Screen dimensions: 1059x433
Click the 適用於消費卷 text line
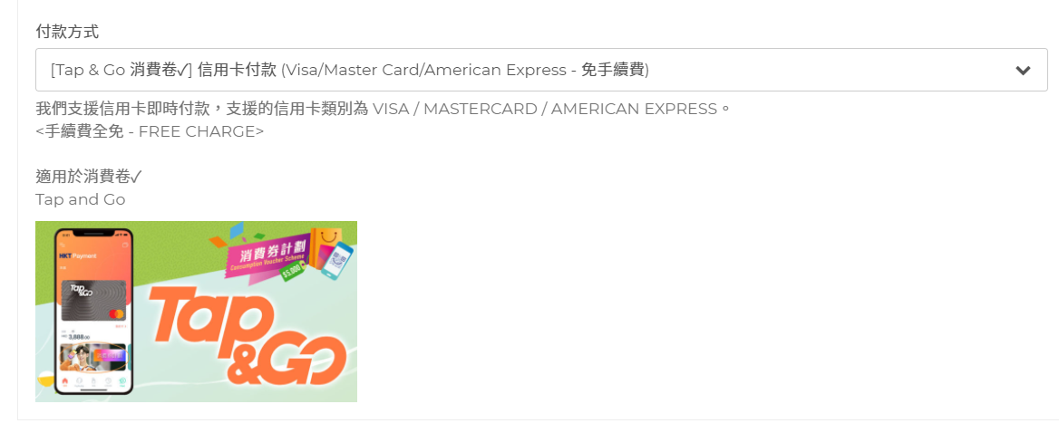tap(89, 178)
